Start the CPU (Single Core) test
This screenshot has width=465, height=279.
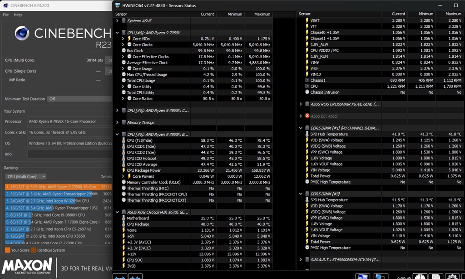[109, 71]
